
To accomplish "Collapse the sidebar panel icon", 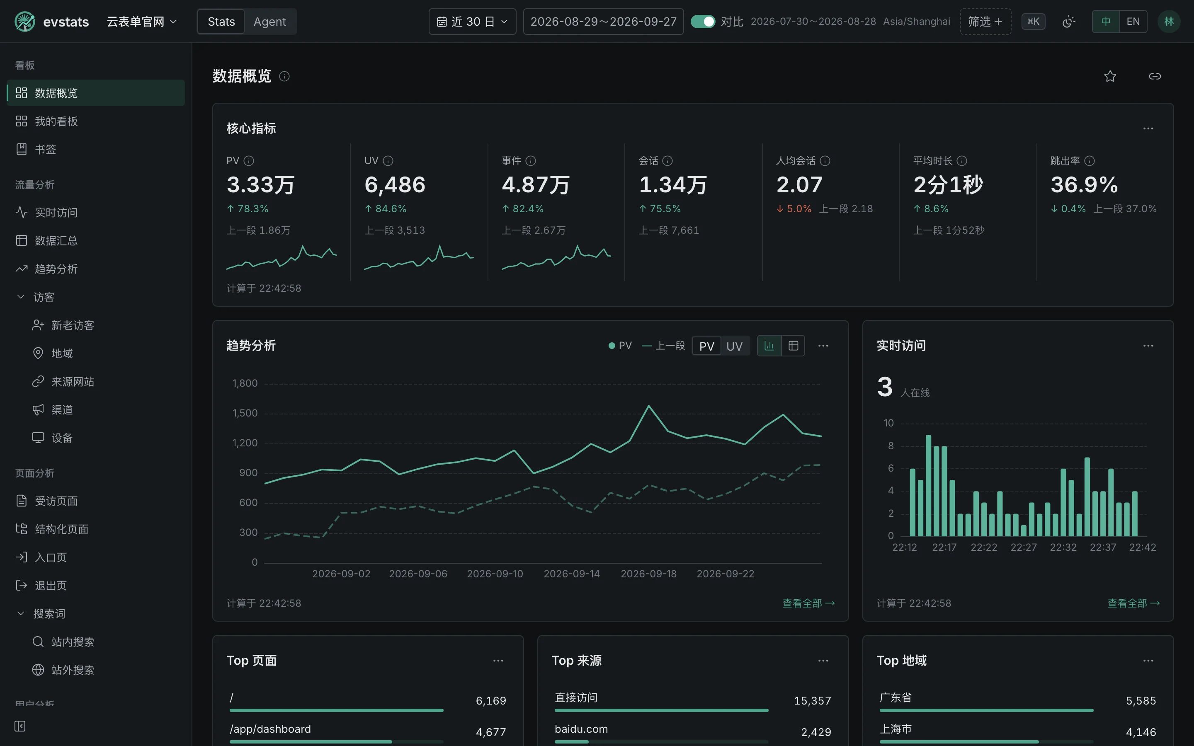I will (x=20, y=726).
